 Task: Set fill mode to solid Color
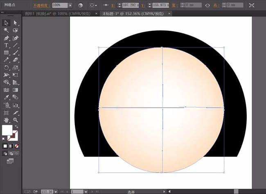[5, 146]
